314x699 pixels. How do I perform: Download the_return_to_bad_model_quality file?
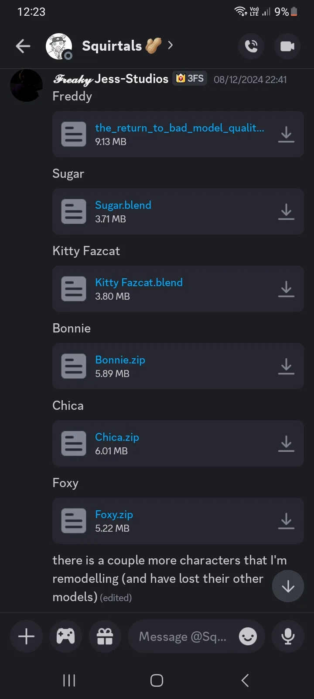286,134
